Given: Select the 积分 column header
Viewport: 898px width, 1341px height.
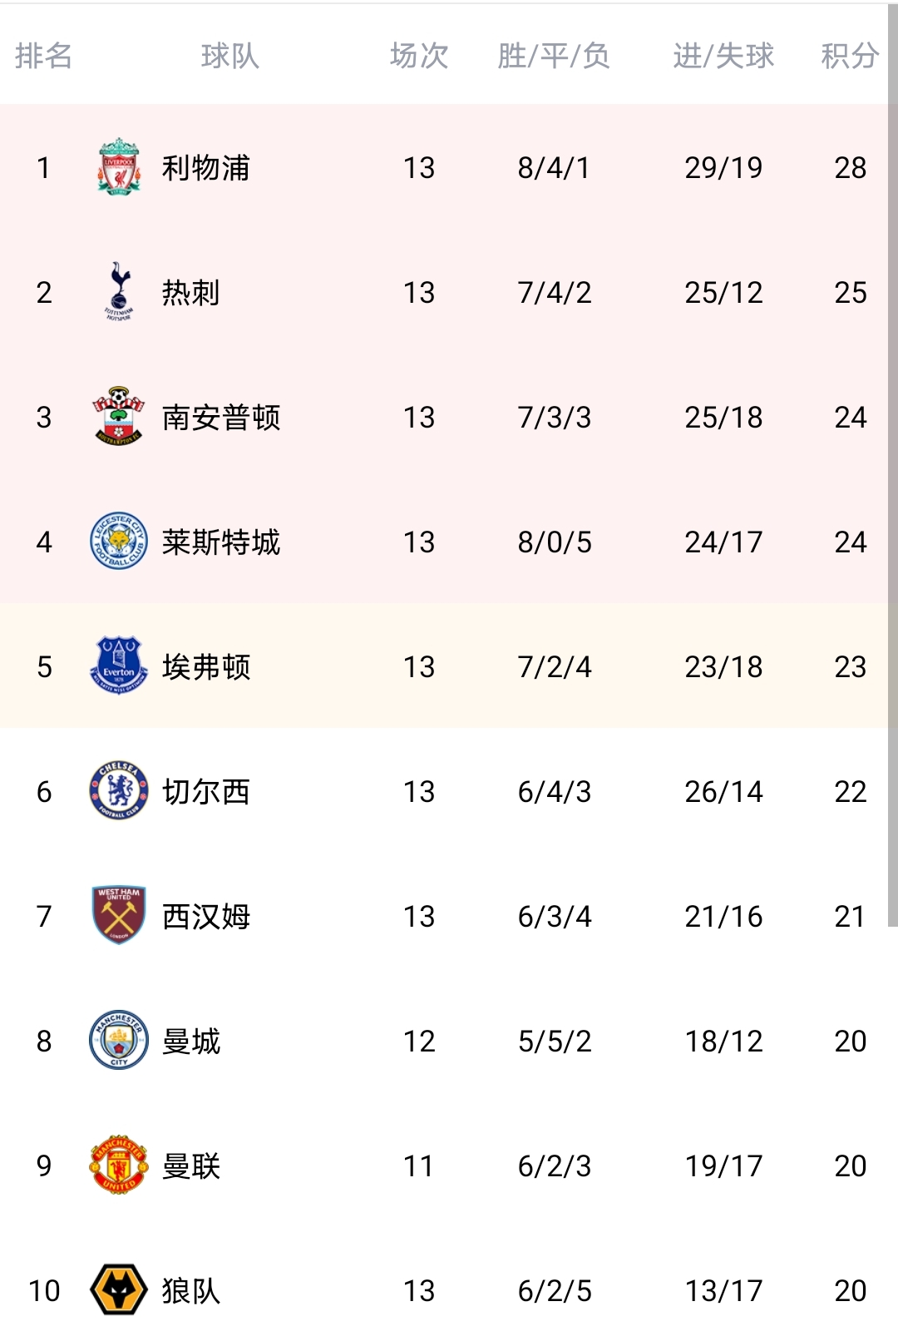Looking at the screenshot, I should [849, 56].
